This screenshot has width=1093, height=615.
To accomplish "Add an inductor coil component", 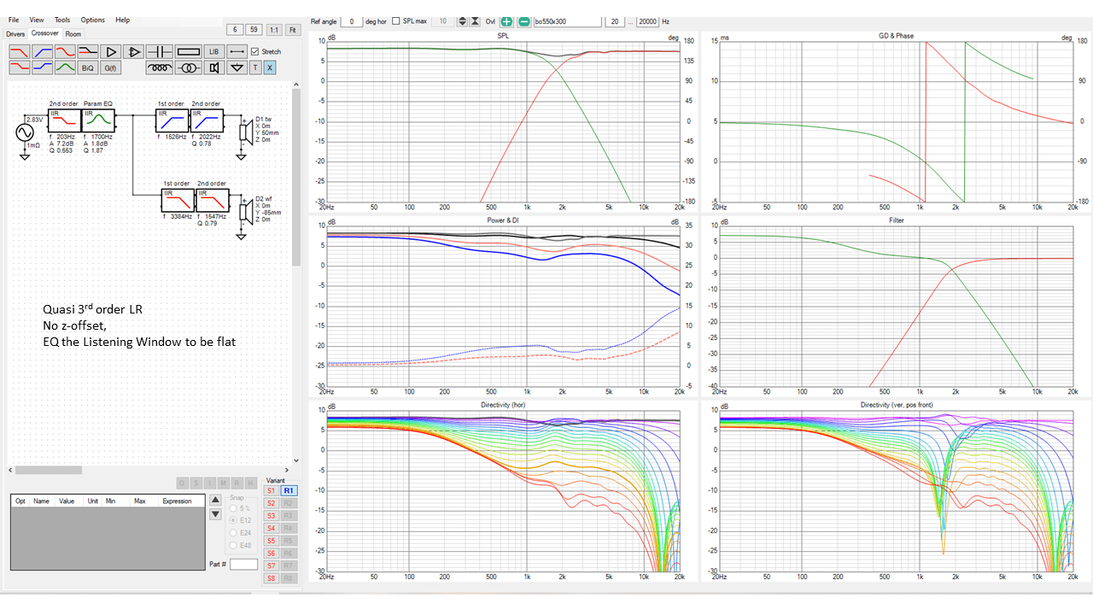I will (160, 67).
